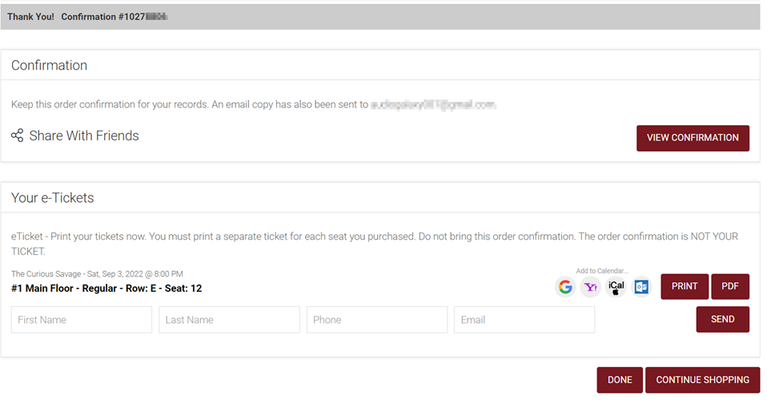Click the Confirmation section heading
This screenshot has width=767, height=400.
[x=50, y=66]
